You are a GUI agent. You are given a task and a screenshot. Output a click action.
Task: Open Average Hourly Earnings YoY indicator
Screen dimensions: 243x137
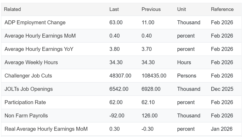coord(39,49)
